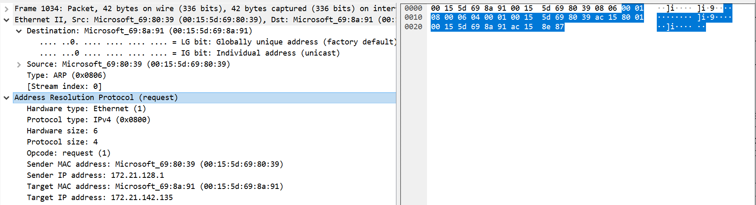The height and width of the screenshot is (205, 756).
Task: Select Target IP address 172.21.142.135
Action: pyautogui.click(x=100, y=198)
